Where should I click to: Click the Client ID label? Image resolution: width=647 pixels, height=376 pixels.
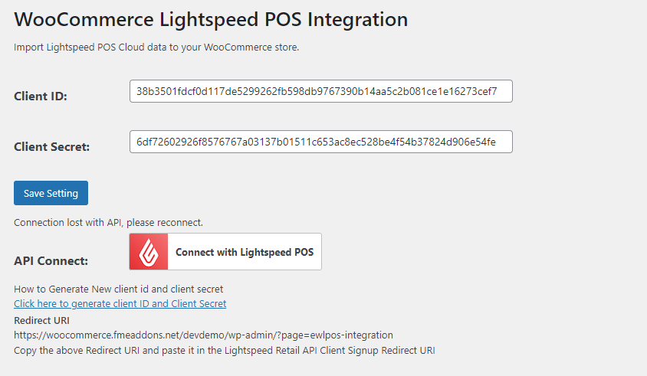click(x=41, y=96)
